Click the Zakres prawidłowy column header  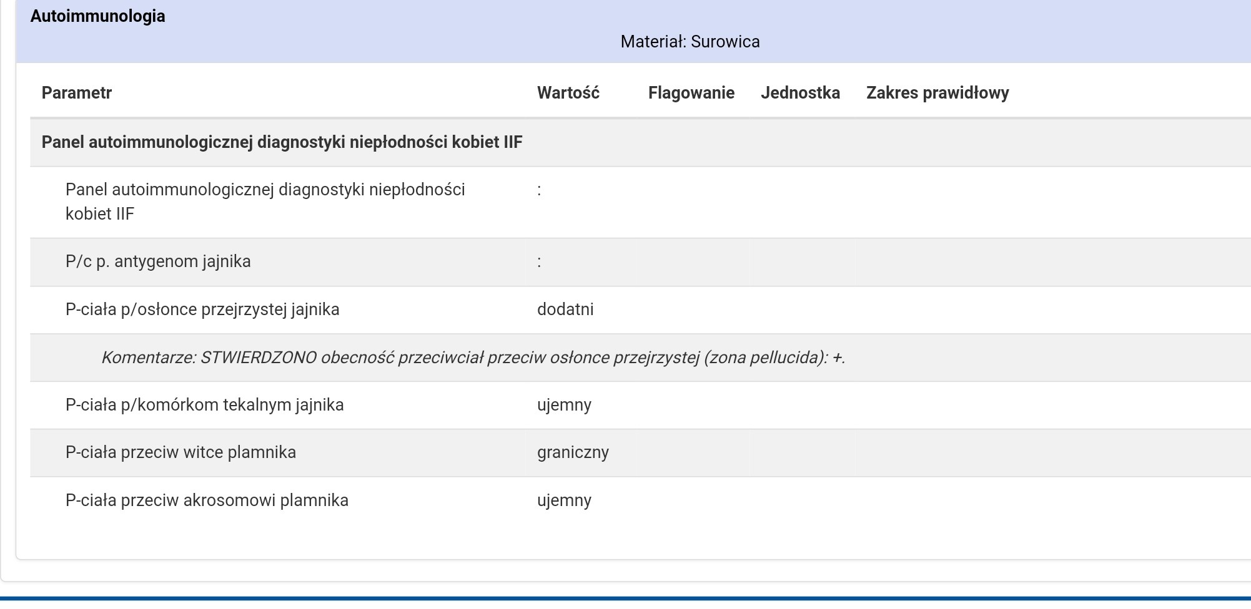click(937, 93)
